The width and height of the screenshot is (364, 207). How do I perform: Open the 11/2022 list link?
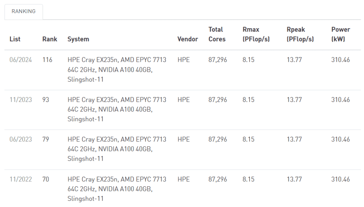(21, 179)
